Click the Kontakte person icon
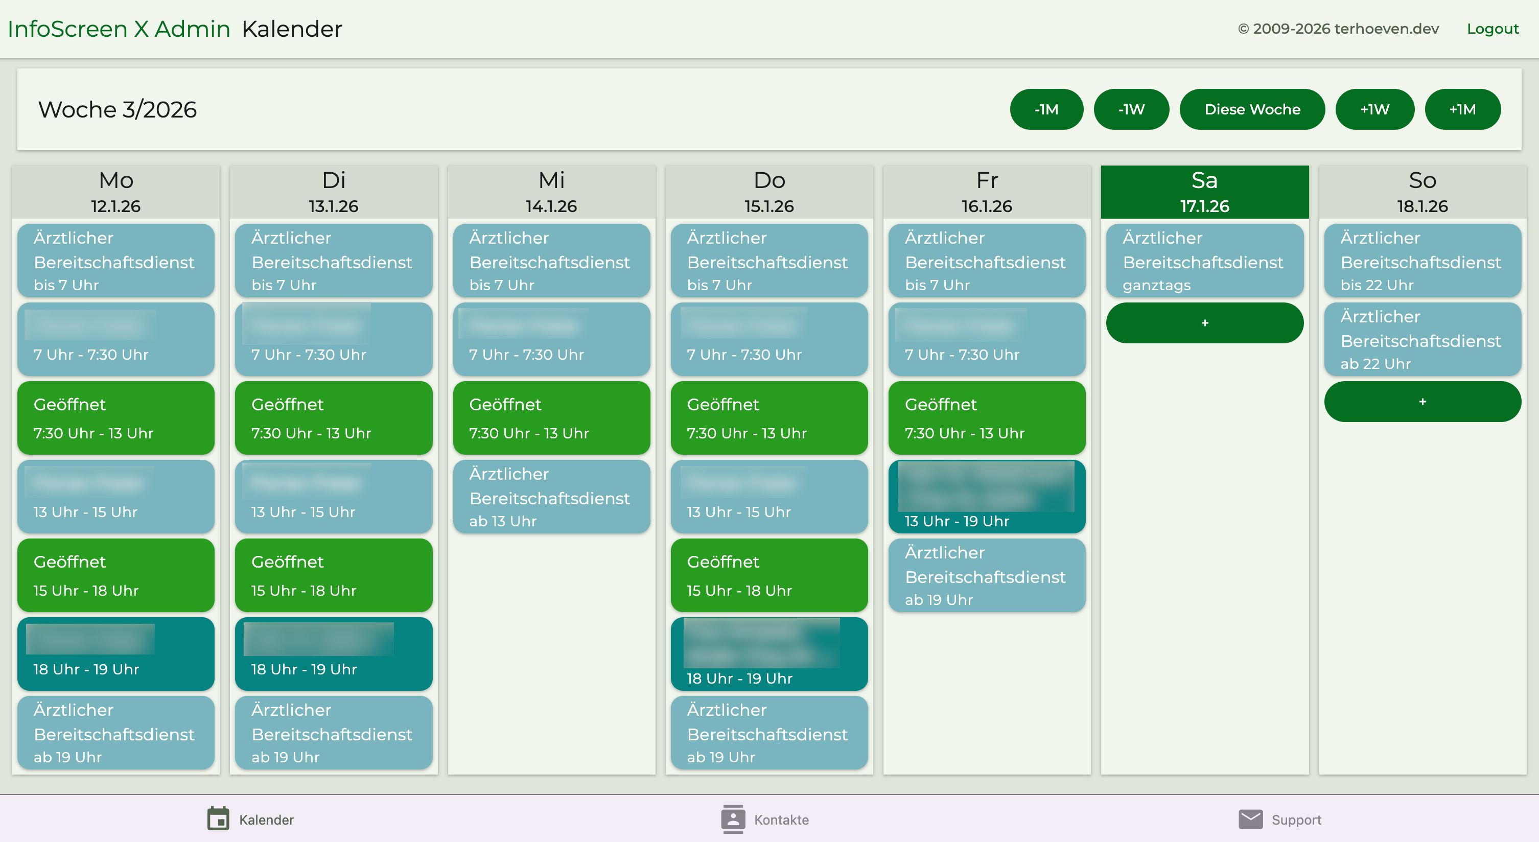1539x842 pixels. point(733,820)
